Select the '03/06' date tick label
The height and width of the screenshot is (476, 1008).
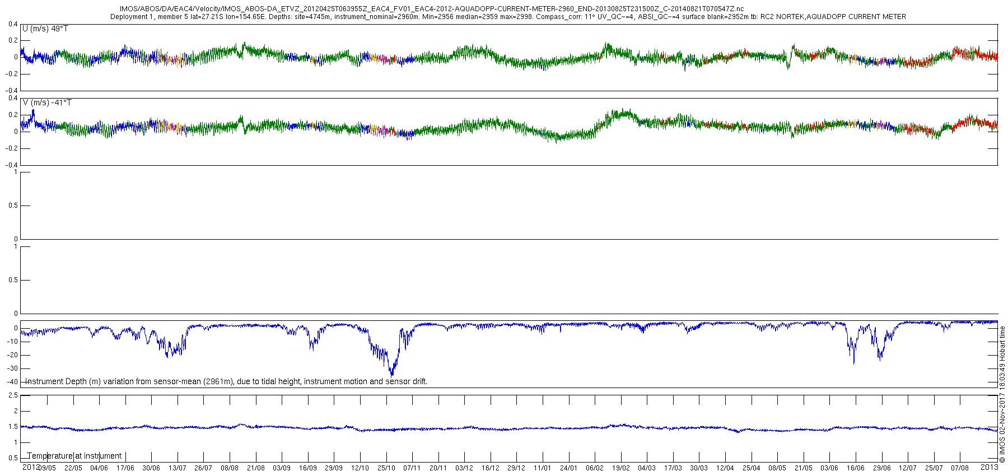pos(829,468)
